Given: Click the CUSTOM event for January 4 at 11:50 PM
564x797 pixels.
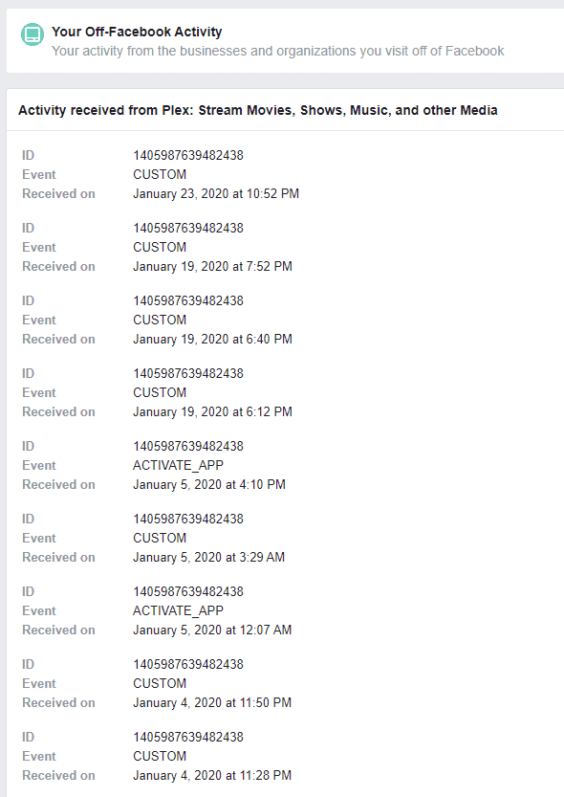Looking at the screenshot, I should [160, 683].
